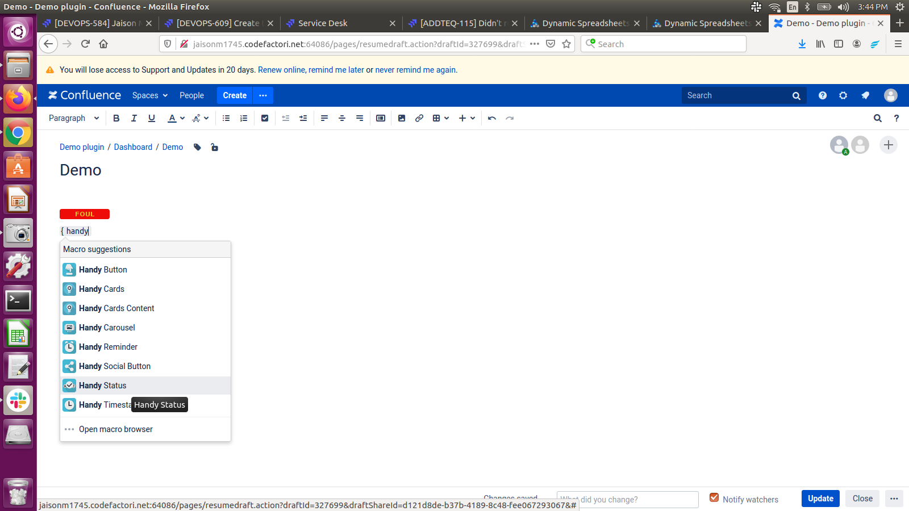Toggle bold formatting
The image size is (909, 511).
coord(116,118)
